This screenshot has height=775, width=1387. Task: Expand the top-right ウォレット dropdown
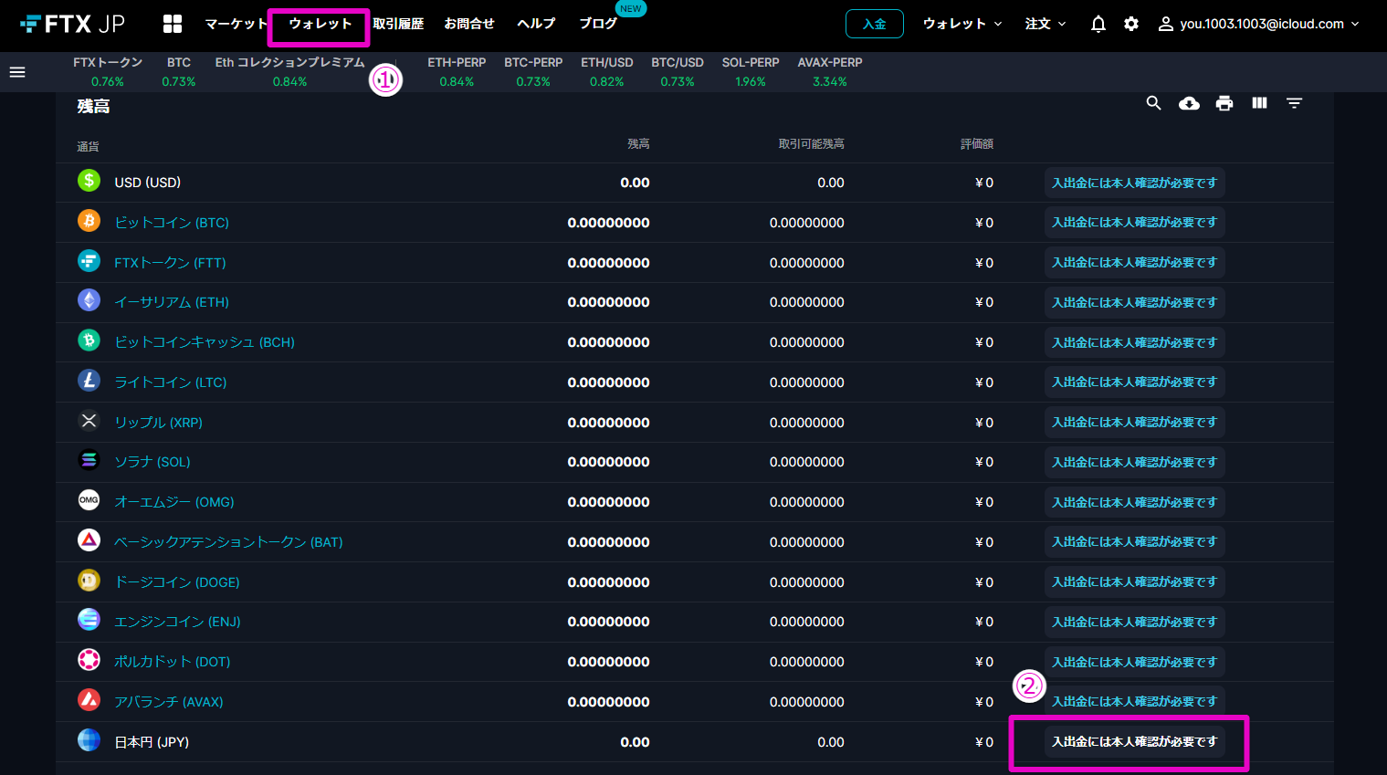(x=962, y=24)
